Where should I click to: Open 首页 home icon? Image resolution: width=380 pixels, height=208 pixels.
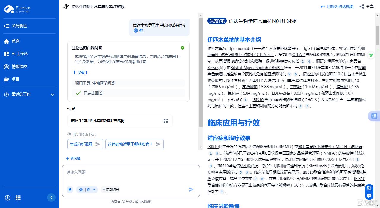[x=7, y=41]
